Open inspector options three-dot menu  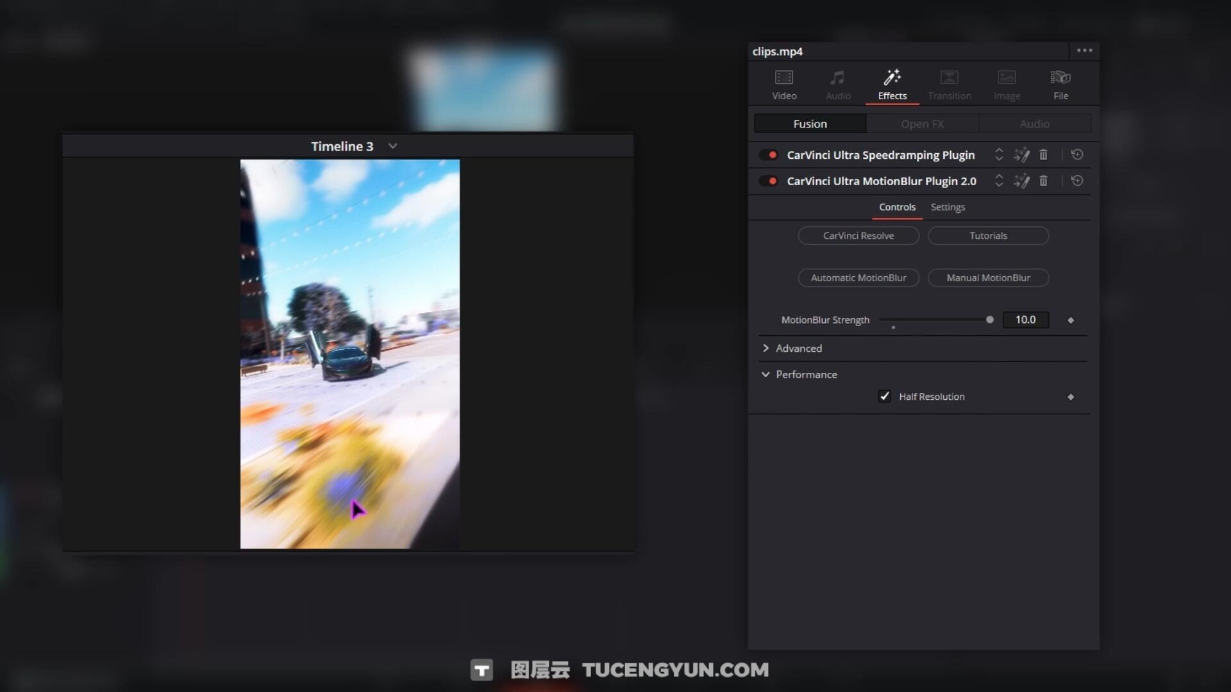1084,51
